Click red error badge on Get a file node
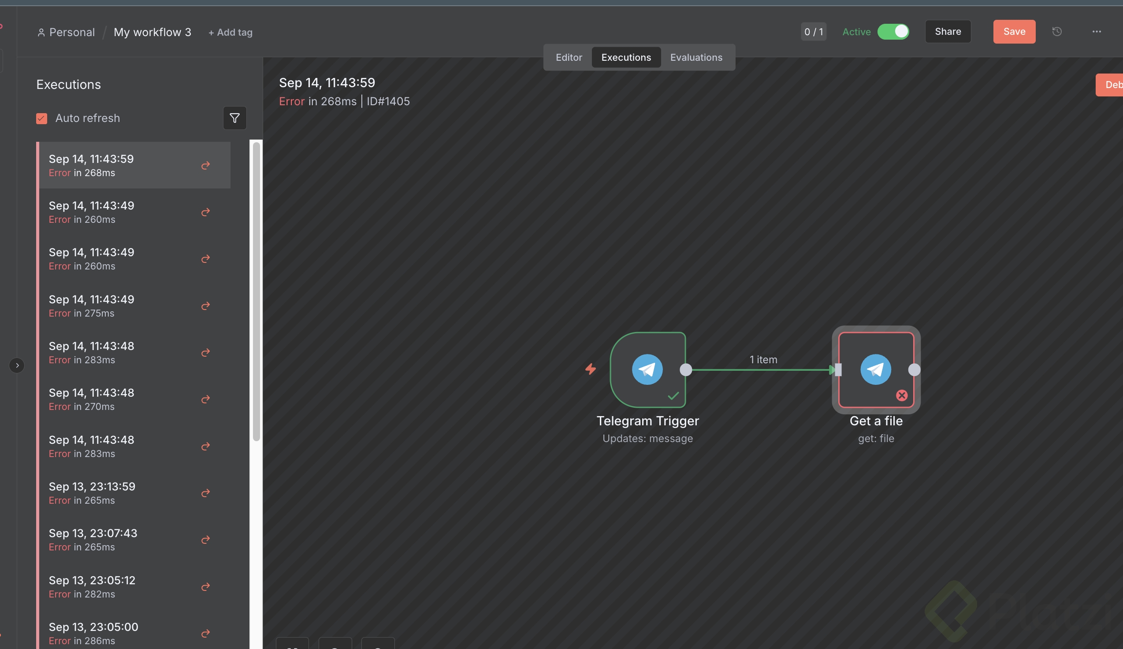 [x=901, y=395]
